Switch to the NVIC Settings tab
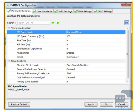135x111 pixels. [x=63, y=11]
